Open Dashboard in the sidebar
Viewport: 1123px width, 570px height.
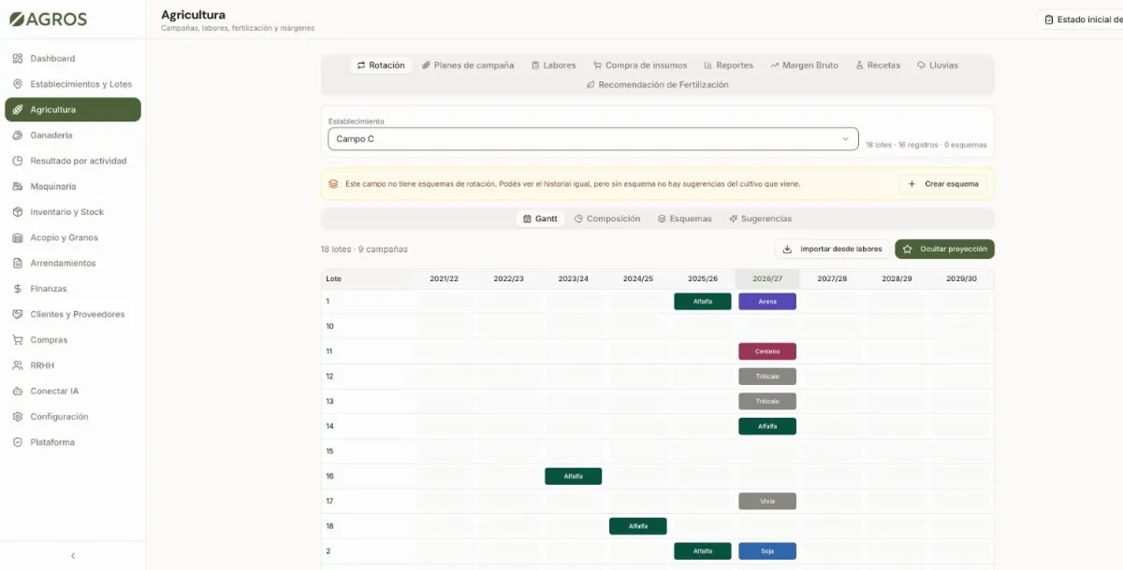tap(73, 59)
